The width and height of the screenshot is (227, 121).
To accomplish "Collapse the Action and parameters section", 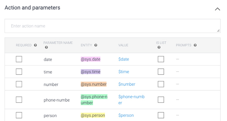I will [x=218, y=9].
